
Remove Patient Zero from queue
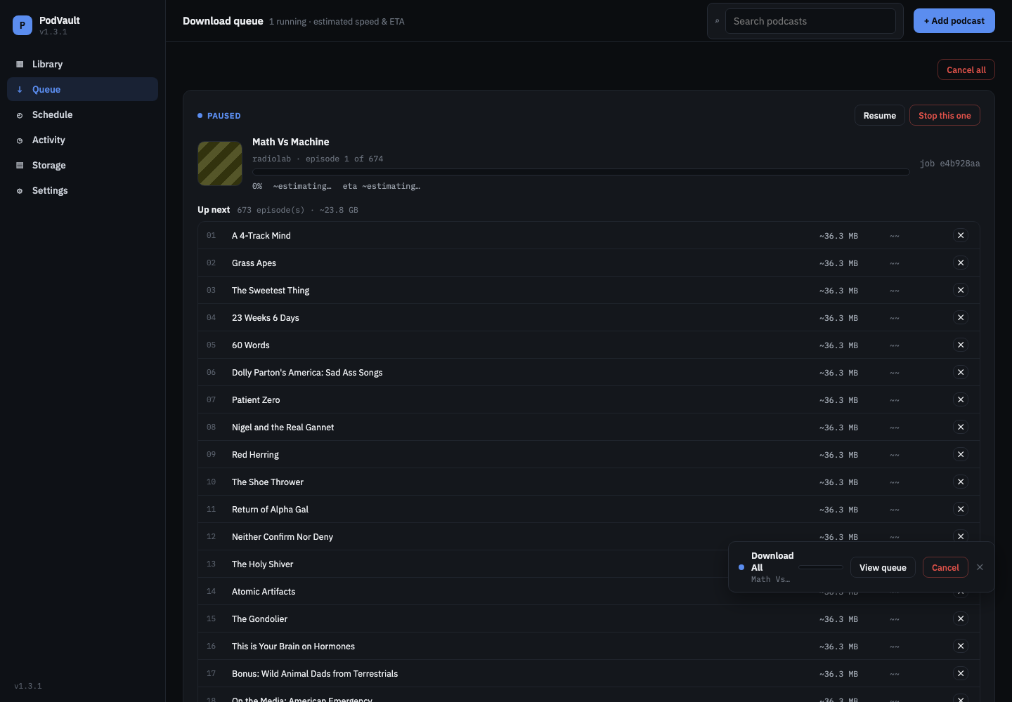tap(961, 399)
